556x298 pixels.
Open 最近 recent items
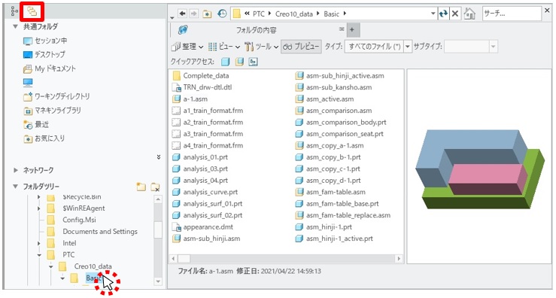[x=36, y=124]
